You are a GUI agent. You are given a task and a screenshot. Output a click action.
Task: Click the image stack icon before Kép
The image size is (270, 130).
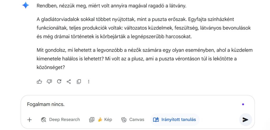click(92, 120)
